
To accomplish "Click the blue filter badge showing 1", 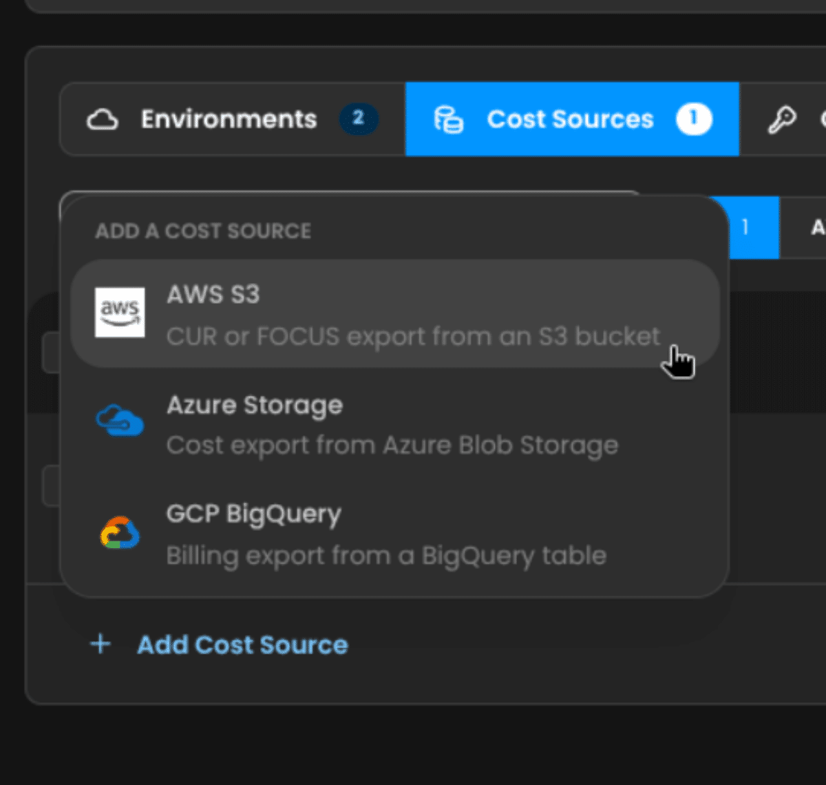I will [x=745, y=227].
